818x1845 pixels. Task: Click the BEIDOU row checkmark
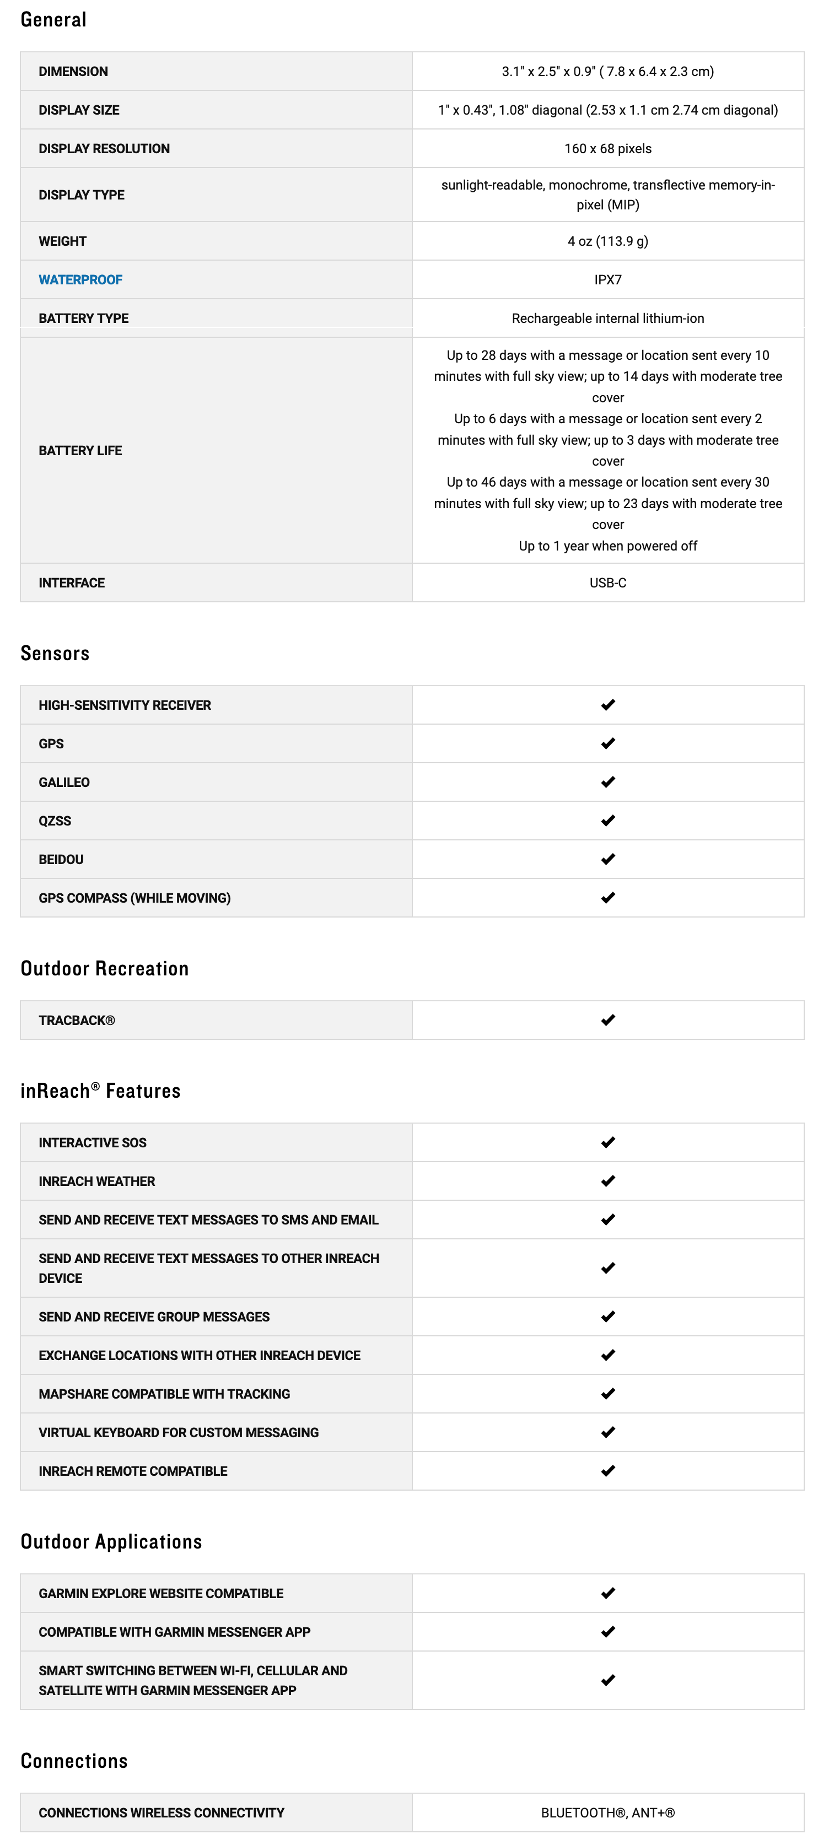[607, 860]
